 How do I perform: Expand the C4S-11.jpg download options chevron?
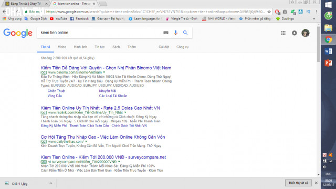click(51, 183)
